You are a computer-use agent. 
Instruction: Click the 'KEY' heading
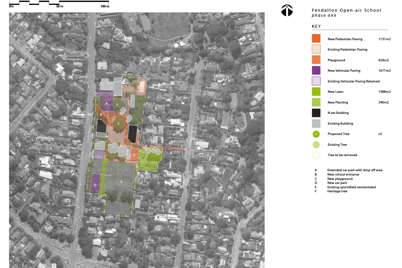[x=316, y=26]
